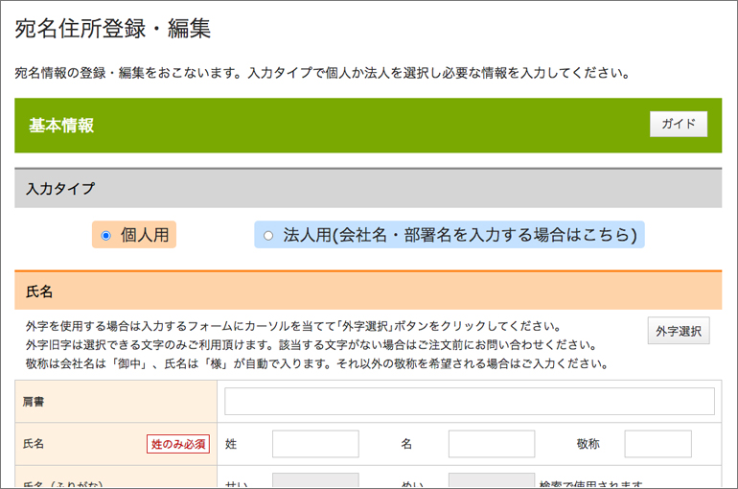738x489 pixels.
Task: Choose the 法人用 radio option
Action: click(268, 235)
